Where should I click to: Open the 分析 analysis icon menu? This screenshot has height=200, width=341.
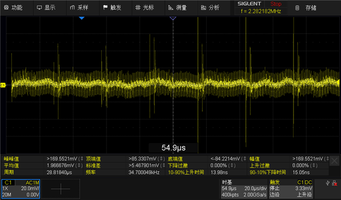(x=204, y=7)
